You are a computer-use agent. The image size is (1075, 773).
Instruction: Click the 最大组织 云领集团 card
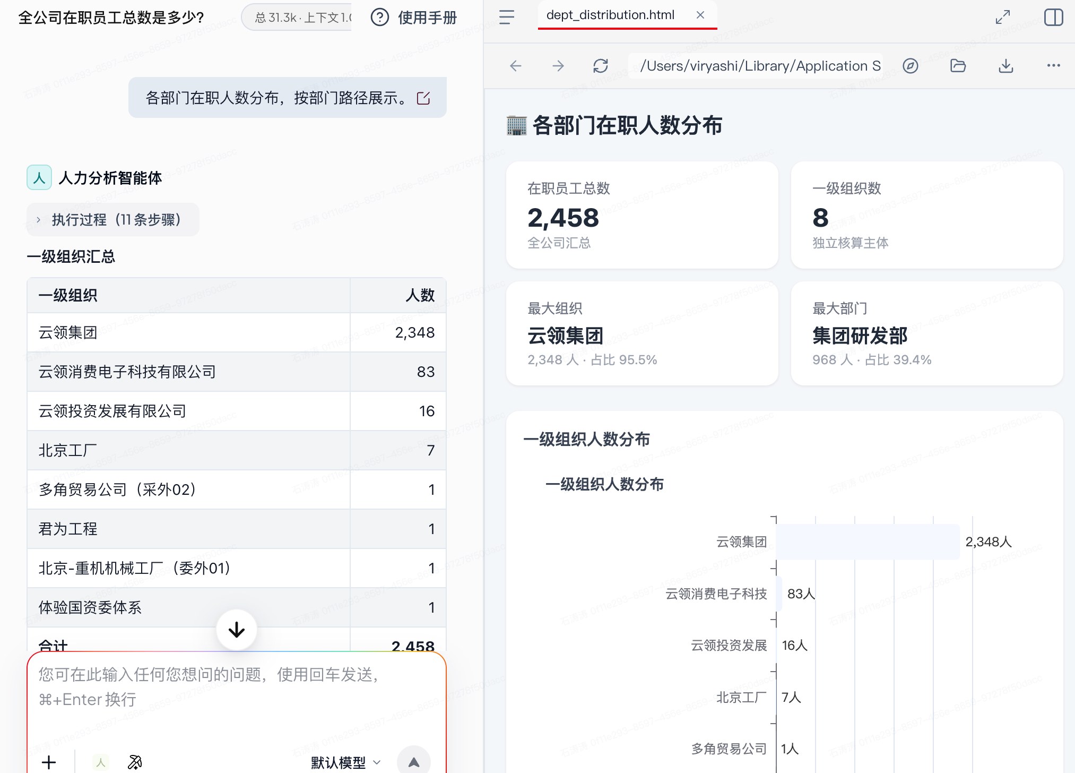coord(642,333)
